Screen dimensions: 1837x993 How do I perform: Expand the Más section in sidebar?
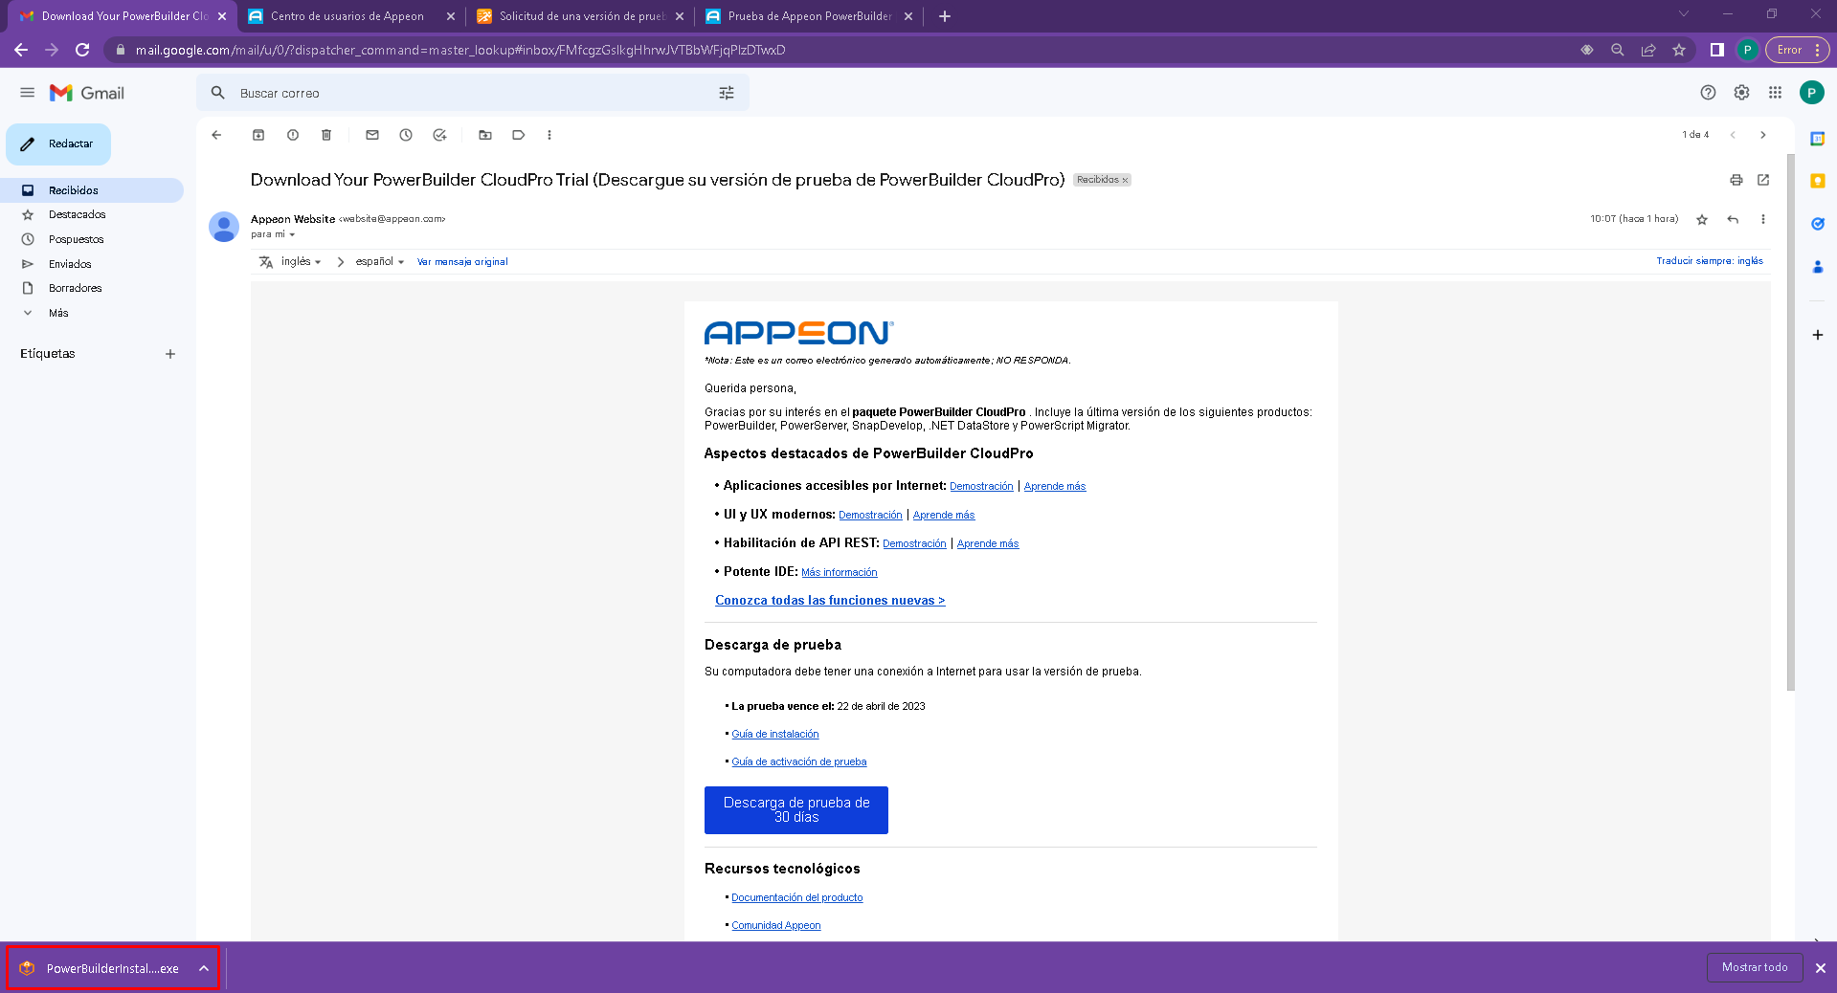(x=58, y=313)
